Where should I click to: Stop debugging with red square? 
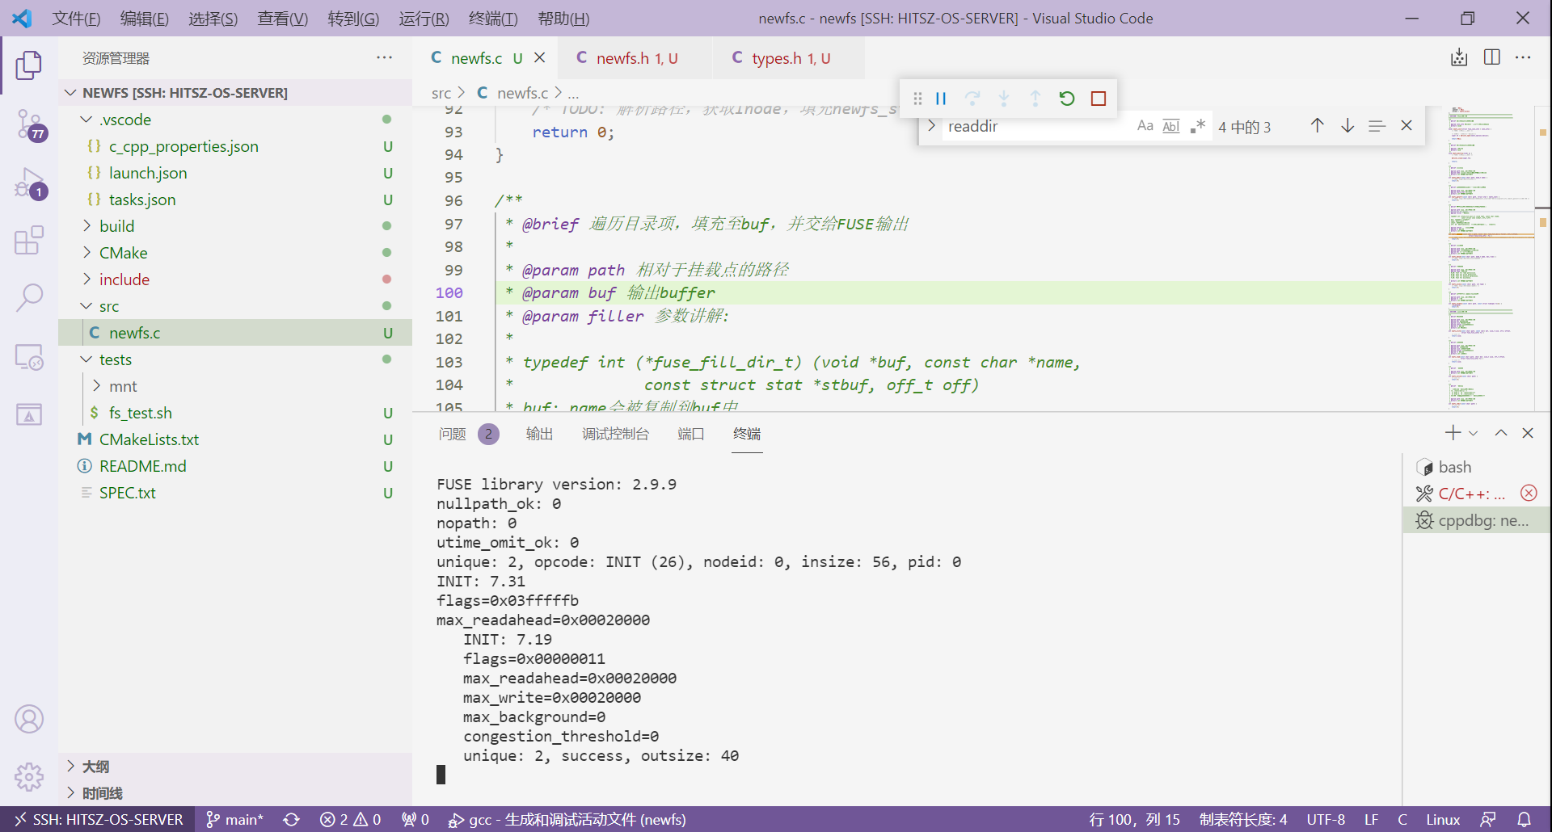[1098, 99]
